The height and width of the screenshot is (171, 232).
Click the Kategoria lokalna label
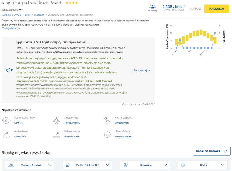point(12,10)
